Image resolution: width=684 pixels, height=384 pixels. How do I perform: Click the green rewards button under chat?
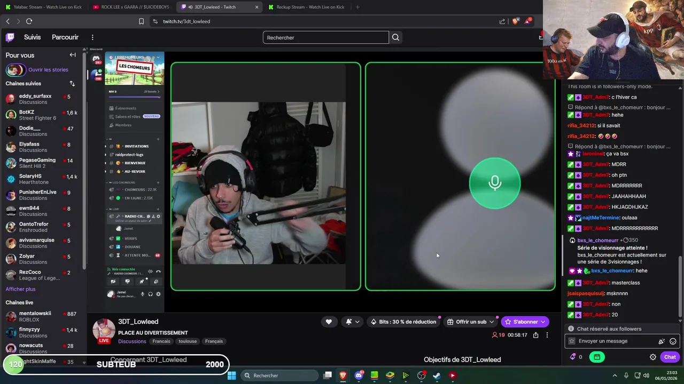click(597, 357)
